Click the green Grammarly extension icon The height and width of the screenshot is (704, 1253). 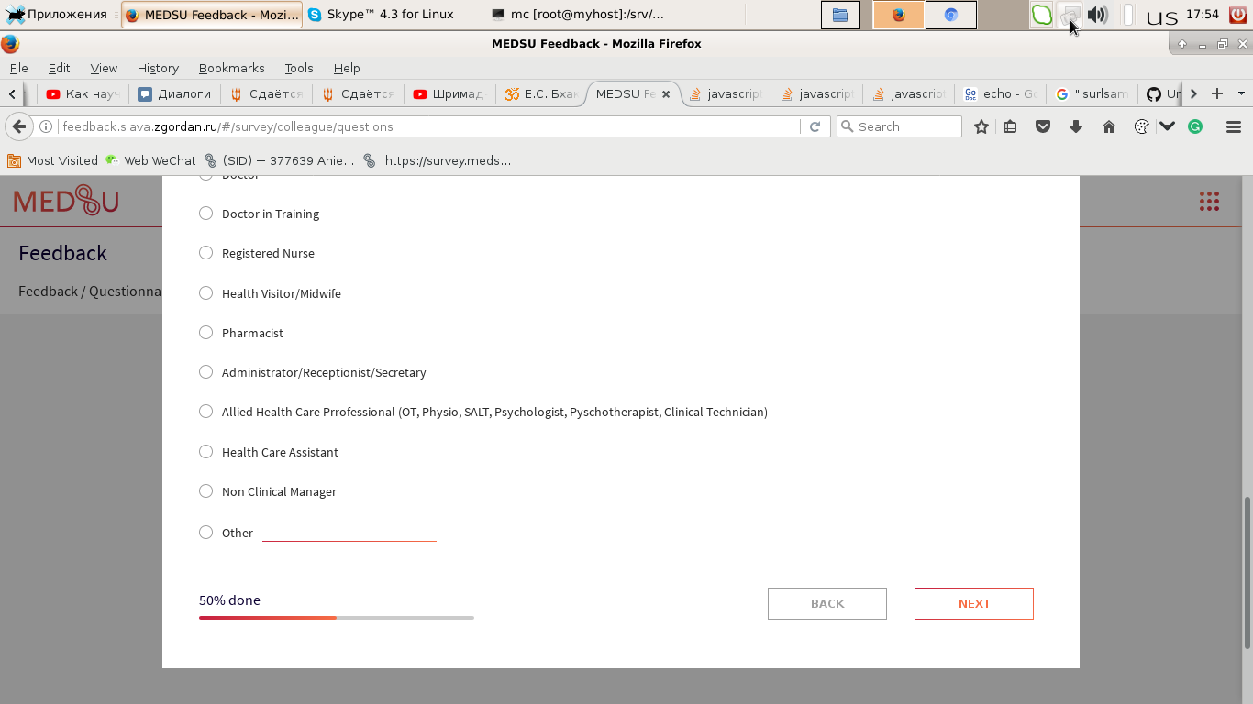[1195, 126]
